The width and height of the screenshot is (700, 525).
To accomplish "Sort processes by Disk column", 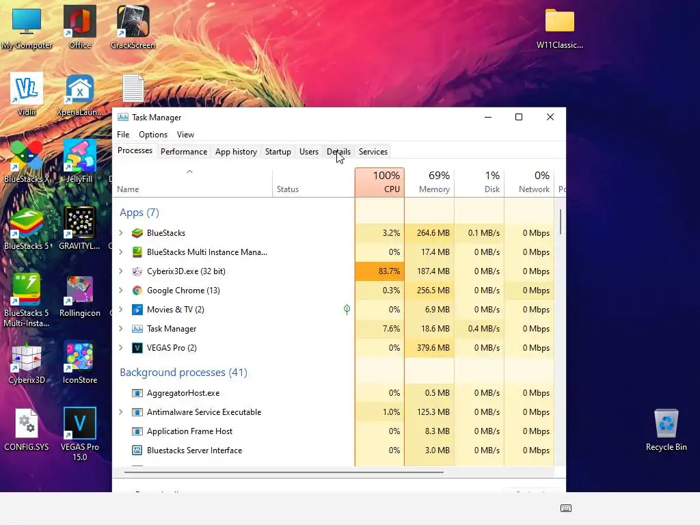I will (x=479, y=182).
